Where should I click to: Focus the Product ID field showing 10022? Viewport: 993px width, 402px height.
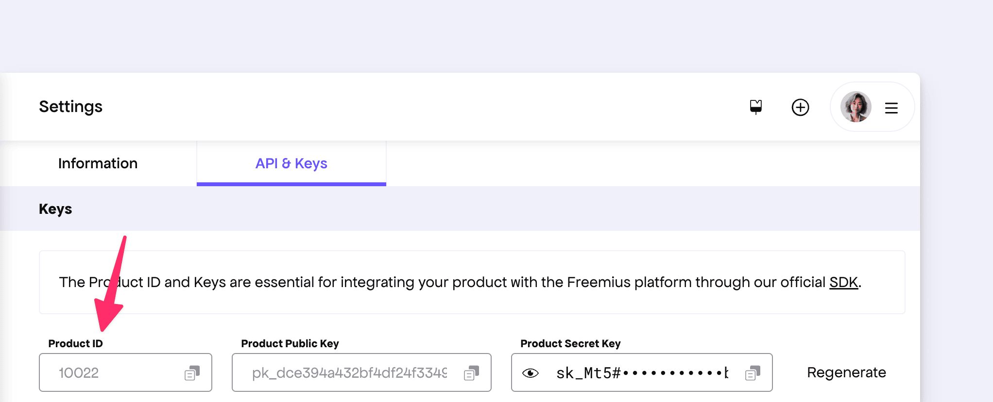pos(112,373)
